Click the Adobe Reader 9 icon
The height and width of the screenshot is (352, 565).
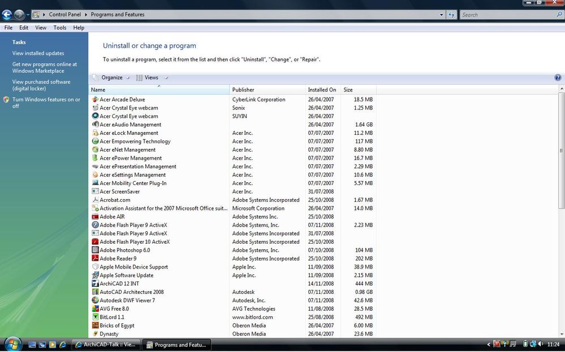96,258
